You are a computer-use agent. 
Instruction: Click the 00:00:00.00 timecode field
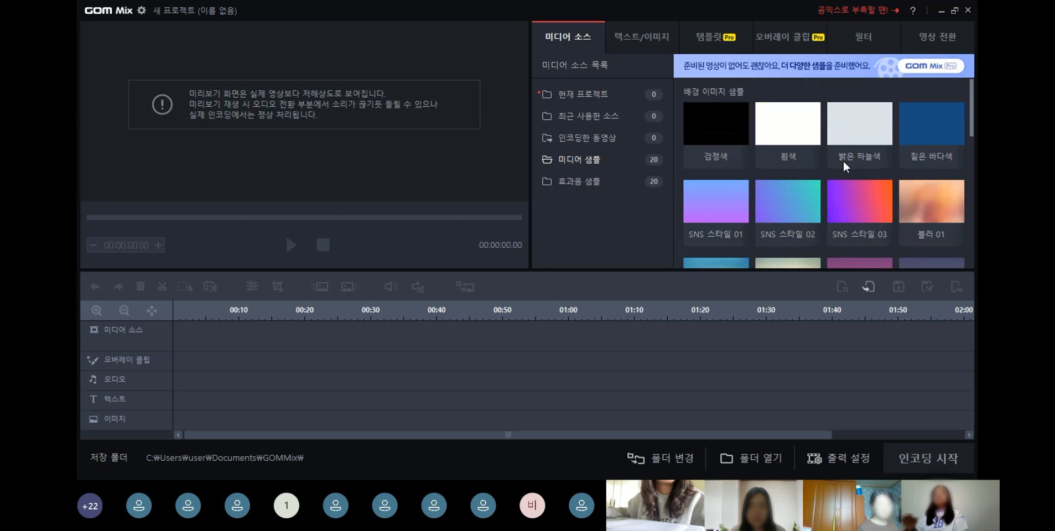[126, 245]
